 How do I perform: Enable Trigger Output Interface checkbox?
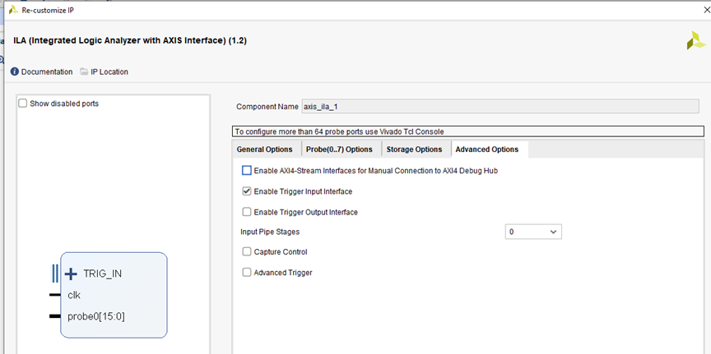pyautogui.click(x=247, y=212)
